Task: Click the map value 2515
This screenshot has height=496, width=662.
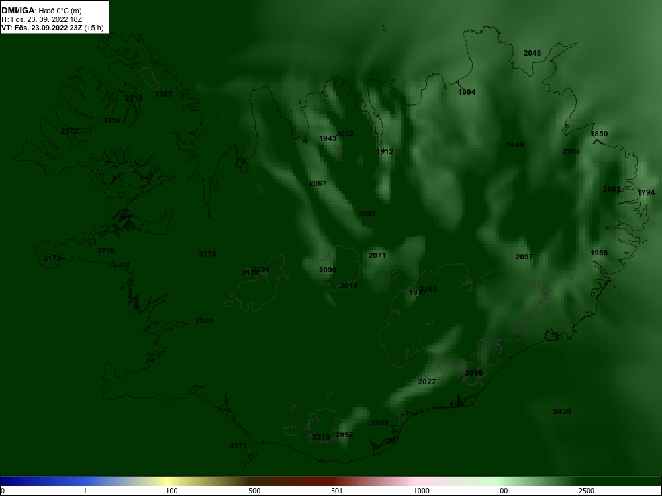Action: [x=134, y=98]
